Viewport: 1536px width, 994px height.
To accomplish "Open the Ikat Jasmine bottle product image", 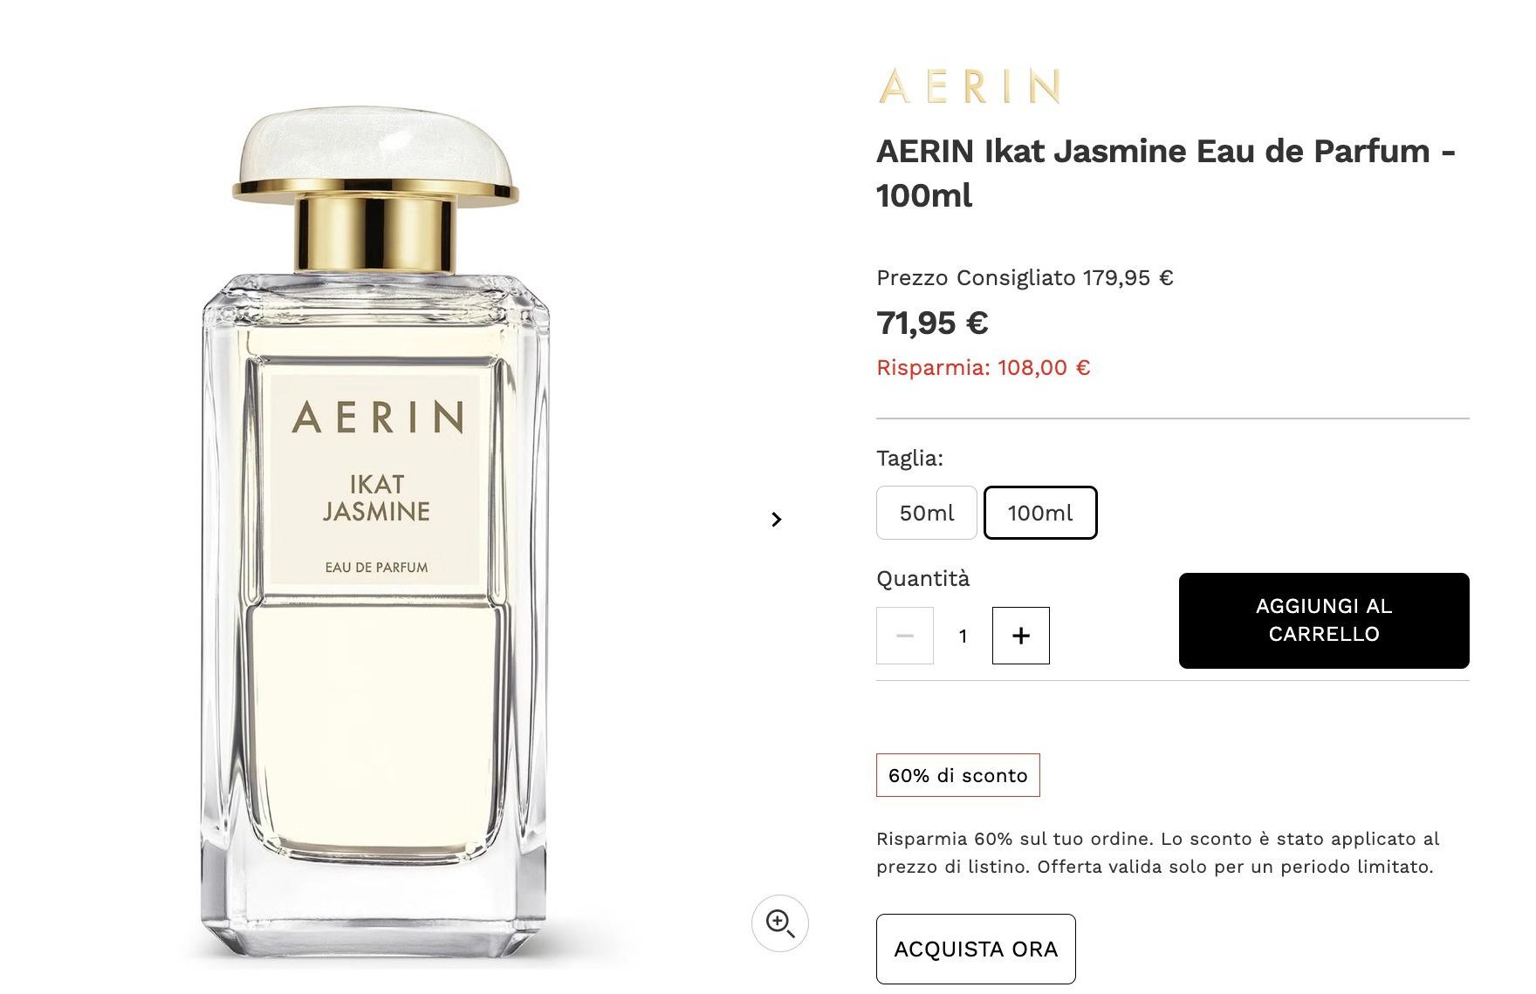I will point(375,536).
